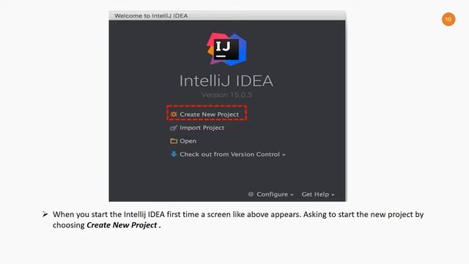
Task: Click the Configure gear icon
Action: [x=251, y=194]
